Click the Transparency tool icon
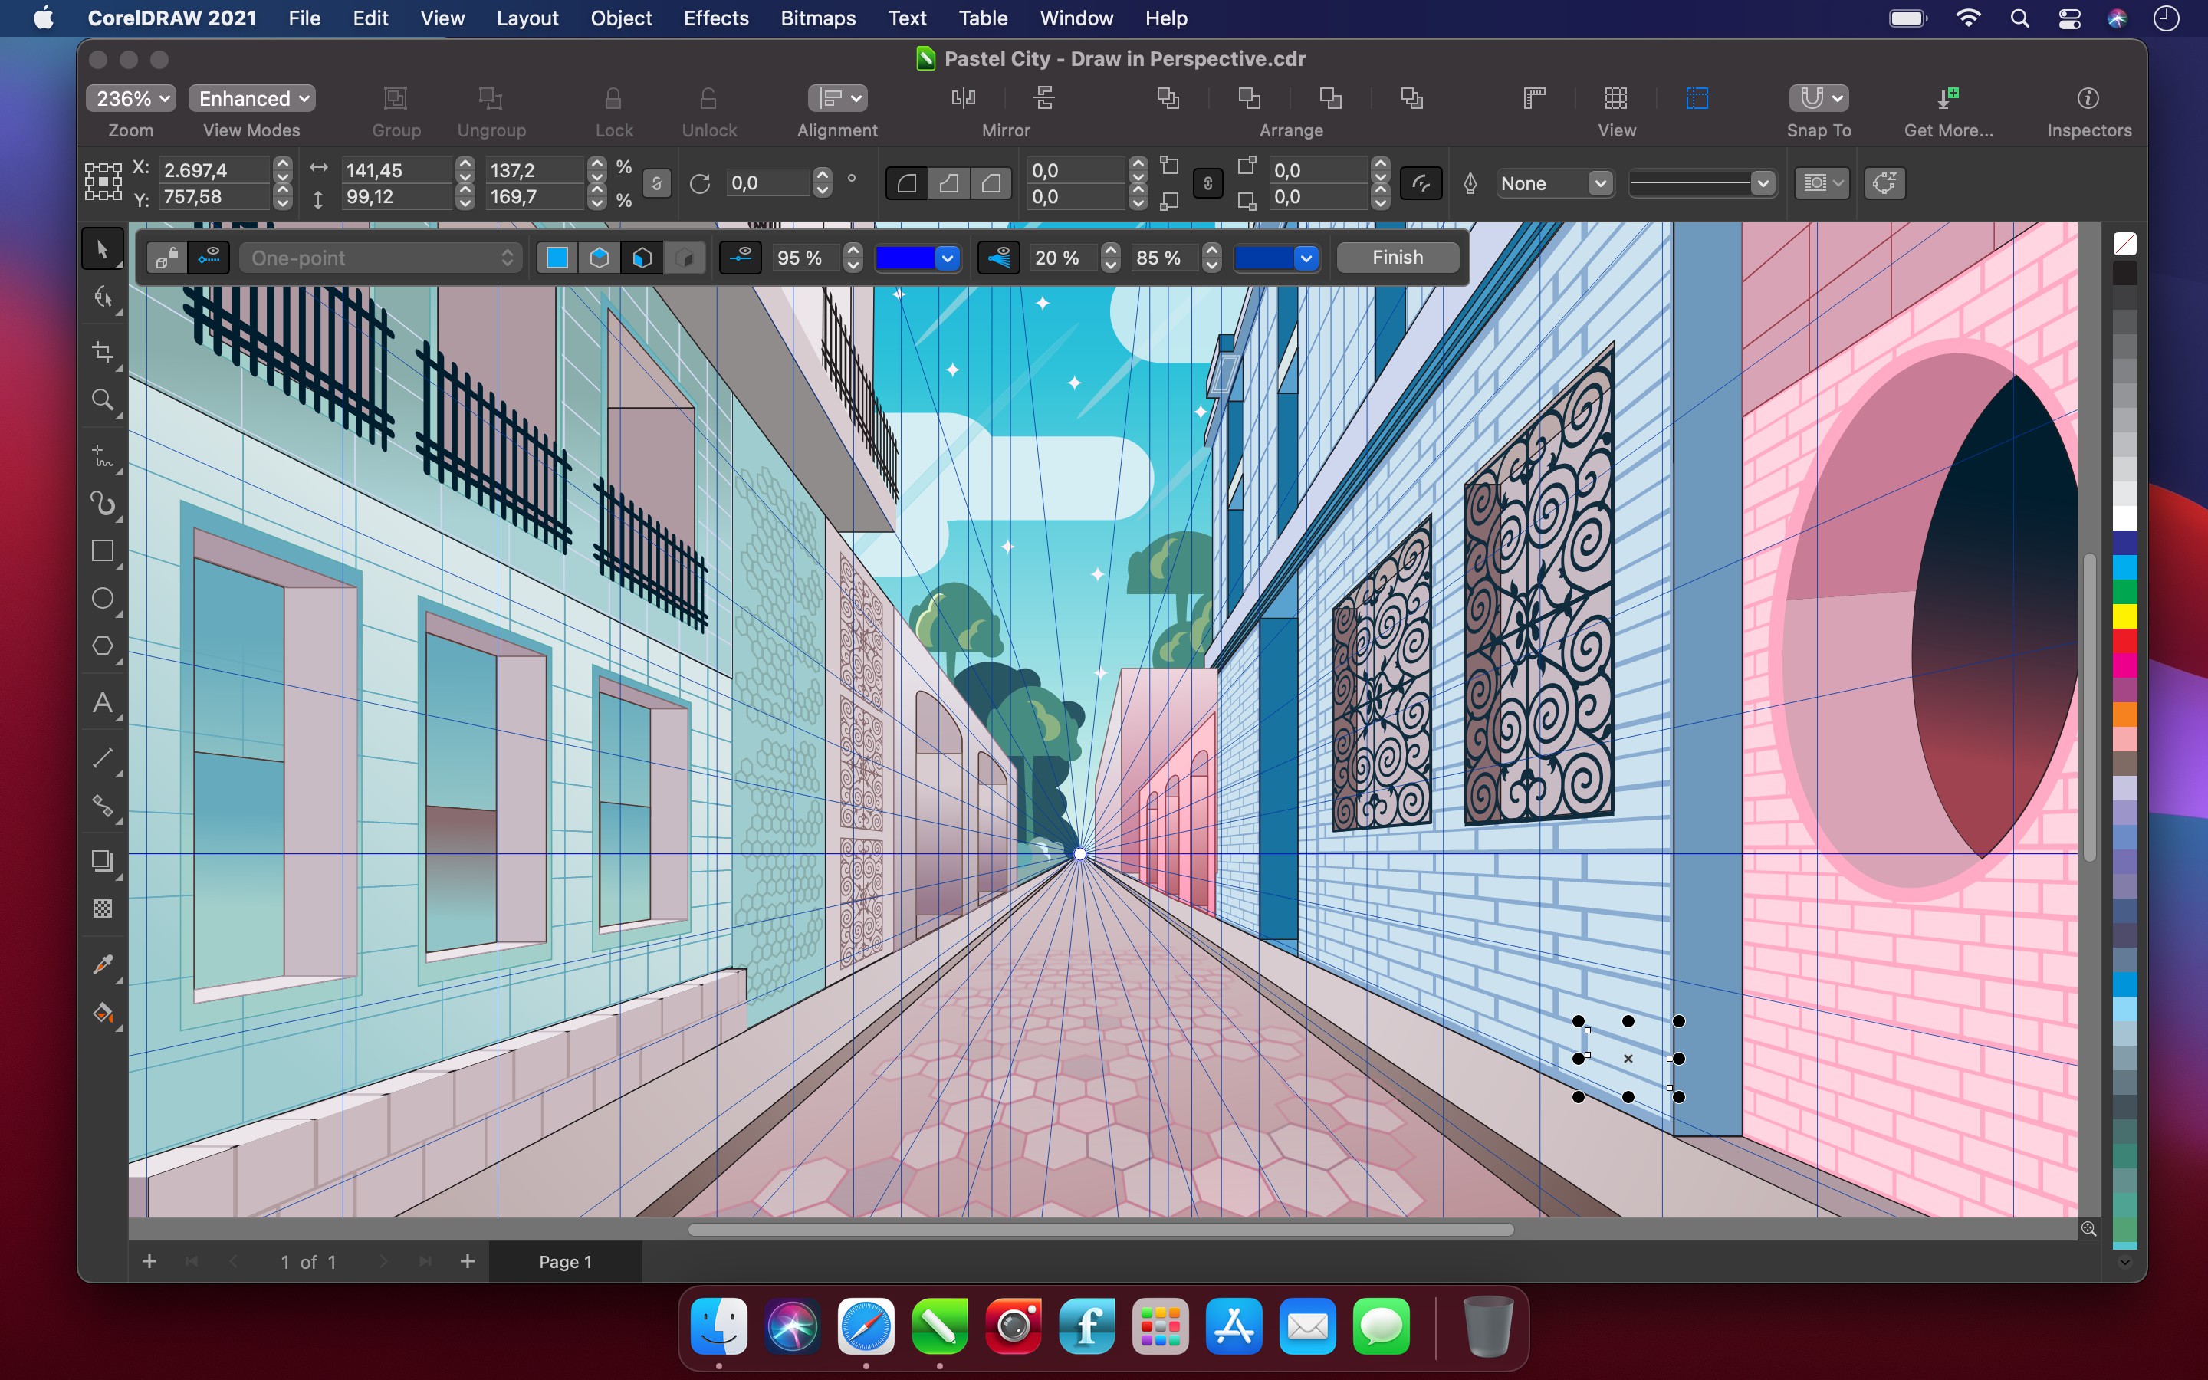This screenshot has height=1380, width=2208. click(x=103, y=909)
